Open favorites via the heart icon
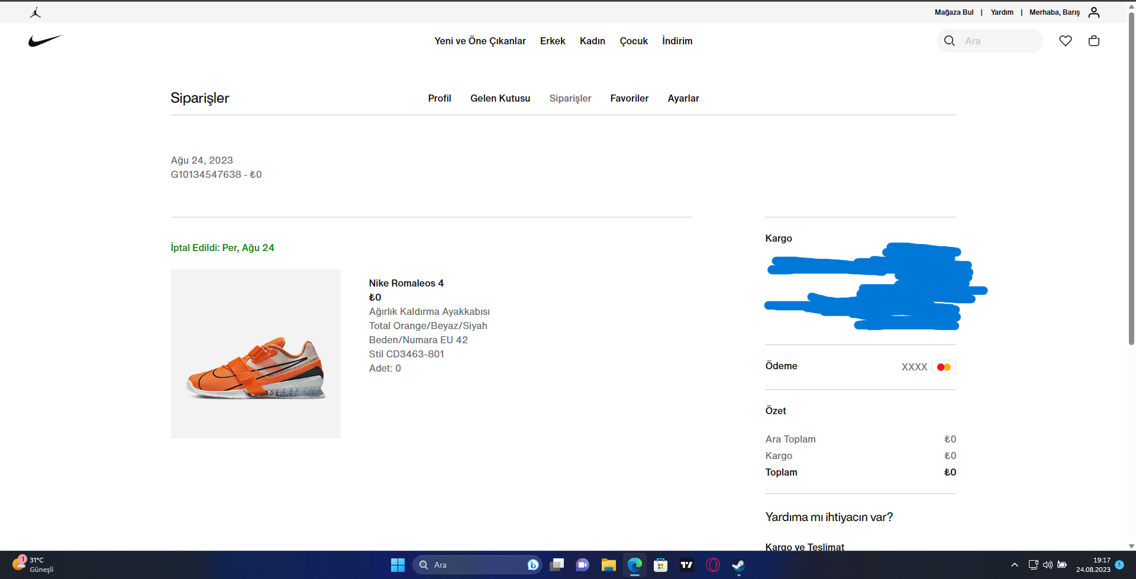Image resolution: width=1136 pixels, height=579 pixels. pyautogui.click(x=1066, y=41)
